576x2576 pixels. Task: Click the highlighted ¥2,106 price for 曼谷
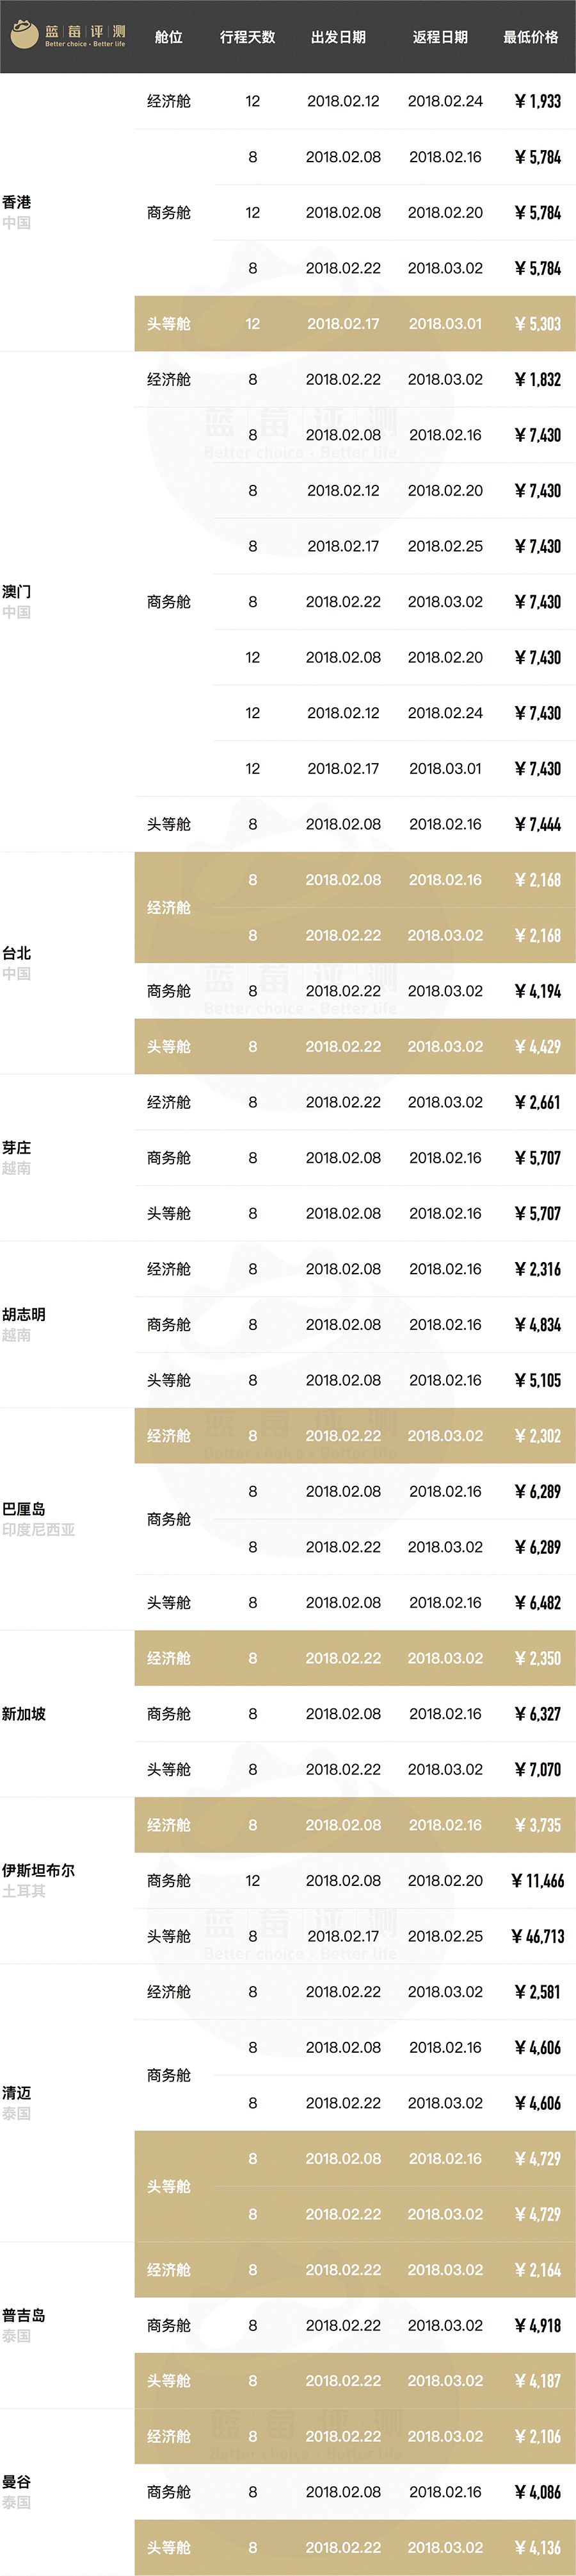click(x=537, y=2437)
